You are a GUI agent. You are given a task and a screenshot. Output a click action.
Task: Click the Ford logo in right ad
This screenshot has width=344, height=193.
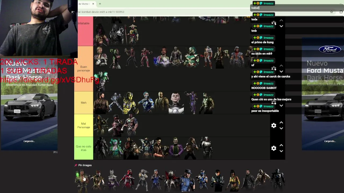pyautogui.click(x=330, y=50)
